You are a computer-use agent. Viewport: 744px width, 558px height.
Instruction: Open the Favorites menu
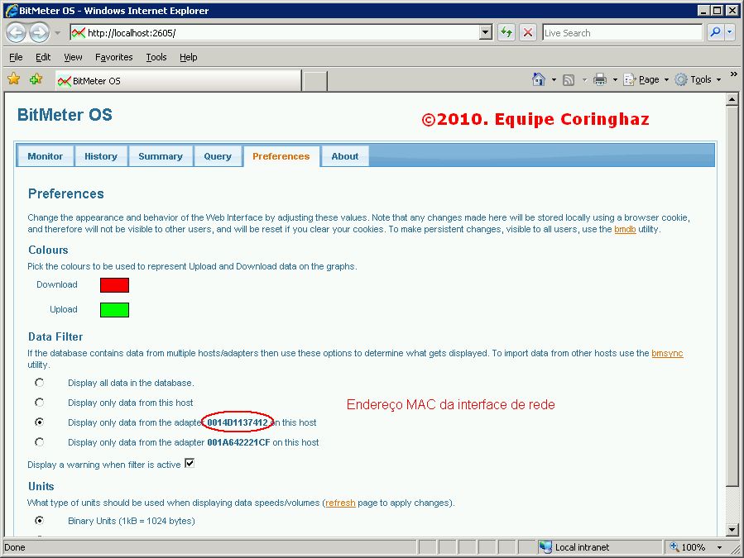[x=114, y=57]
